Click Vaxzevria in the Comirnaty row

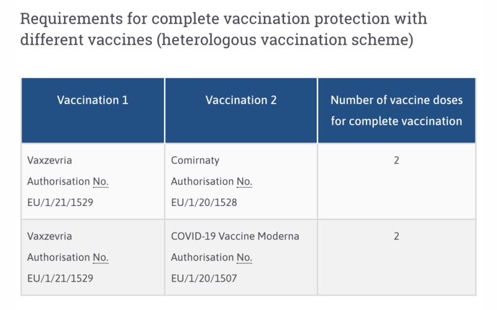click(x=50, y=161)
